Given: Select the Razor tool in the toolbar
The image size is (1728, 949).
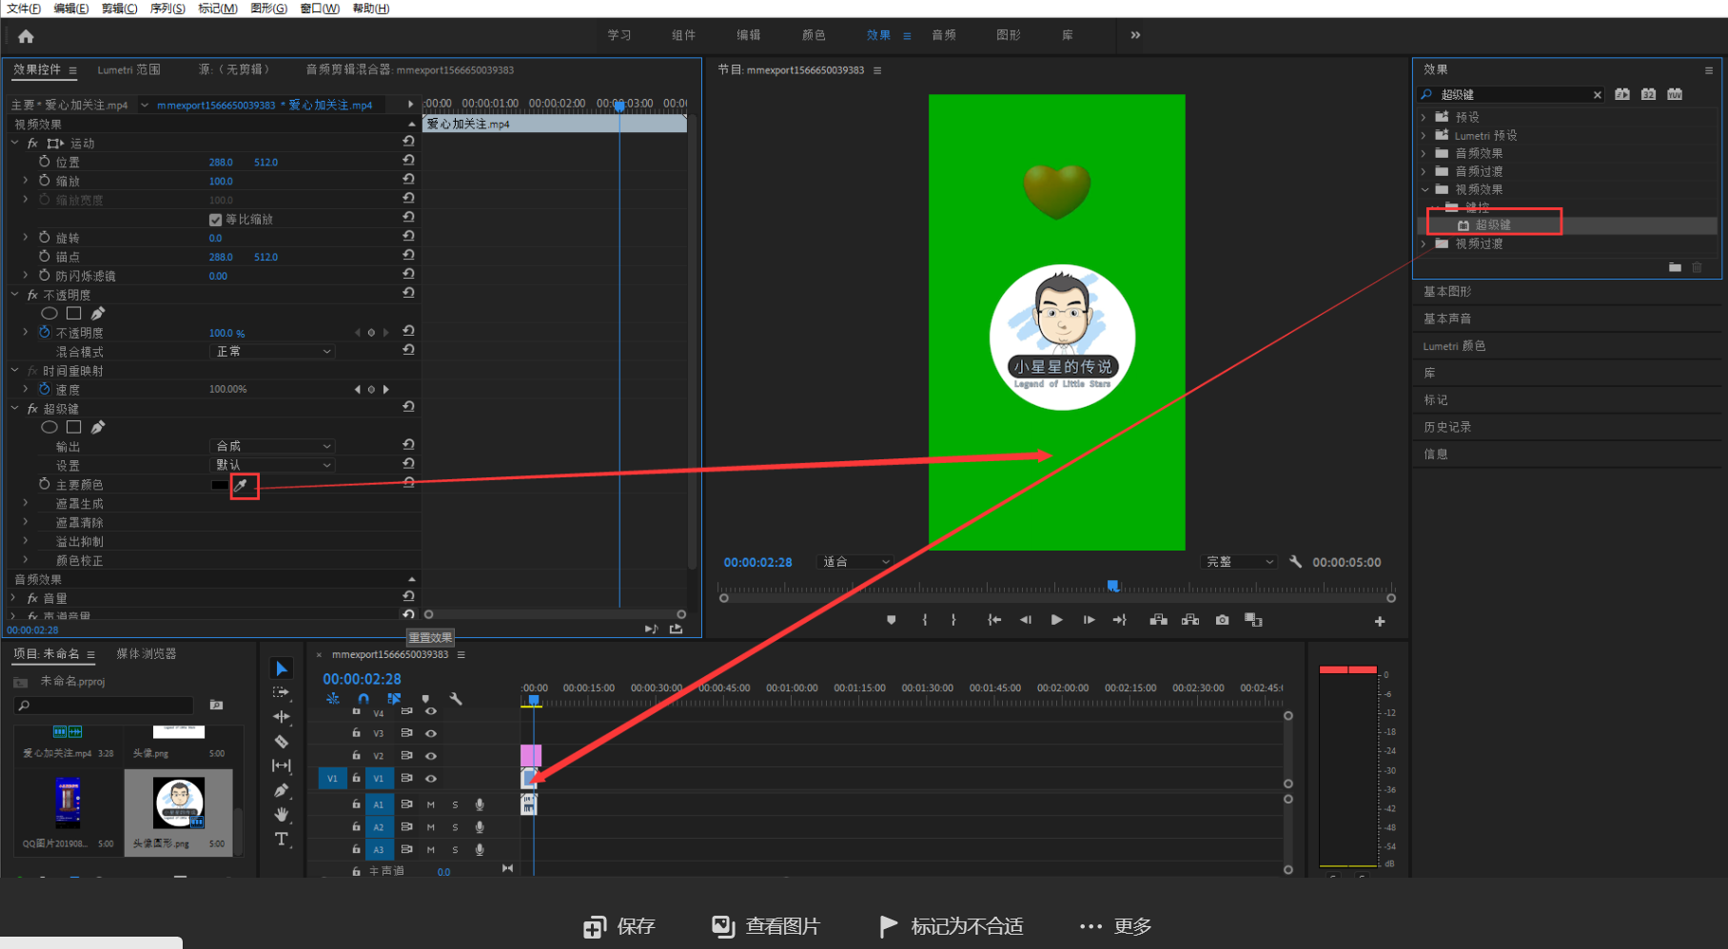Looking at the screenshot, I should coord(282,742).
